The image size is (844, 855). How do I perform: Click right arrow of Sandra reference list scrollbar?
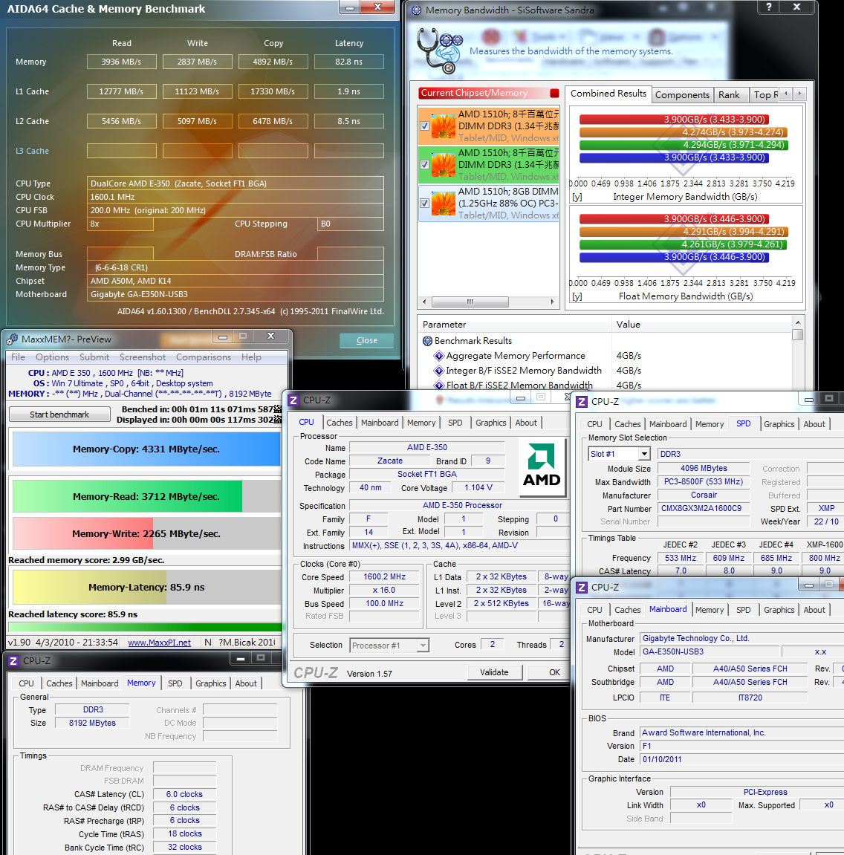[552, 302]
